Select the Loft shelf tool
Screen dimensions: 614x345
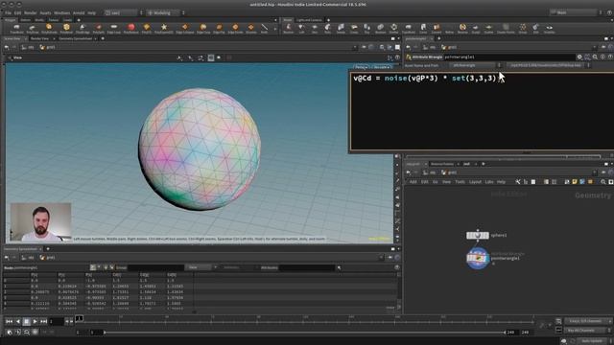(301, 29)
